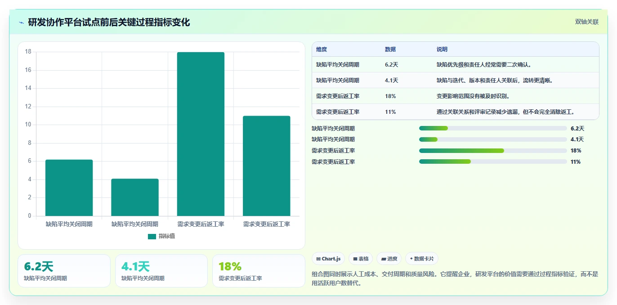The height and width of the screenshot is (305, 617).
Task: Click the y-axis tick label 14
Action: [28, 88]
